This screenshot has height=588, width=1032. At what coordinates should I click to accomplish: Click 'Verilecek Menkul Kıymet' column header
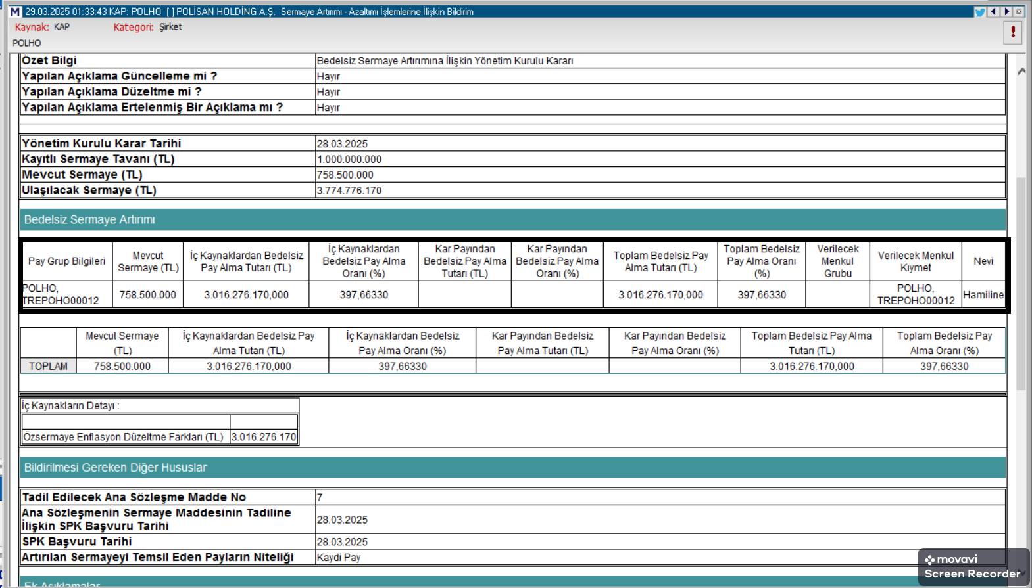916,261
